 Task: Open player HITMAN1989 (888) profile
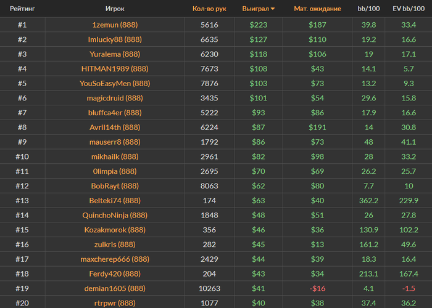[x=115, y=68]
